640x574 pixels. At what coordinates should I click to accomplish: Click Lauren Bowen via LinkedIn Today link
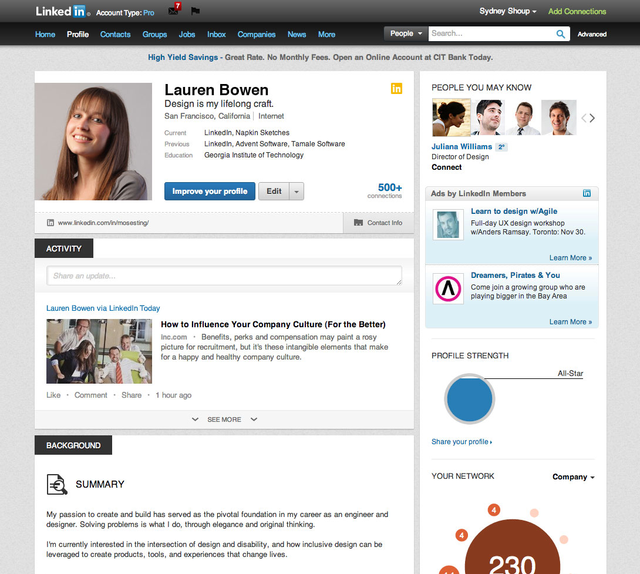103,308
